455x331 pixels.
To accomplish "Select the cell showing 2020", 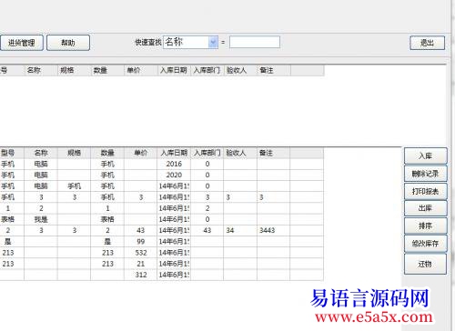I will (x=174, y=176).
